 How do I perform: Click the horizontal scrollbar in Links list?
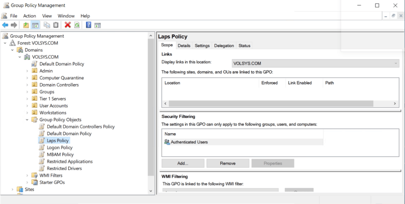[x=271, y=103]
